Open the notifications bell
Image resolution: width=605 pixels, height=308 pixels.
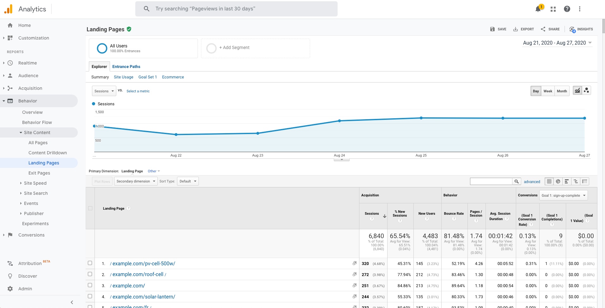point(538,9)
